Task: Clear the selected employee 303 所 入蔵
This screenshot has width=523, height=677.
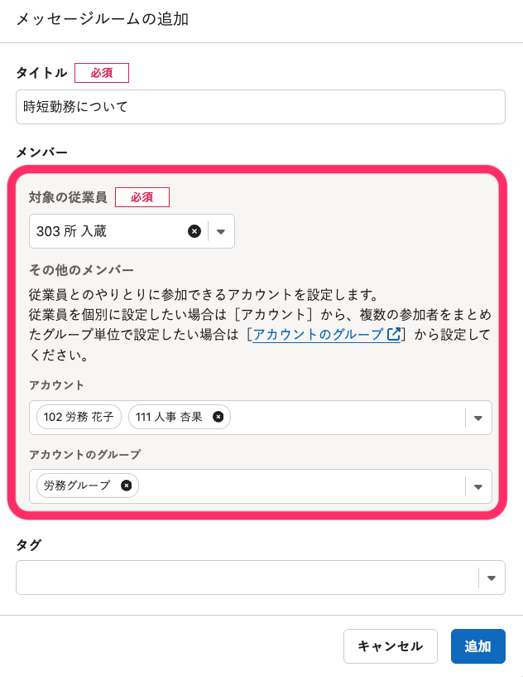Action: click(x=194, y=231)
